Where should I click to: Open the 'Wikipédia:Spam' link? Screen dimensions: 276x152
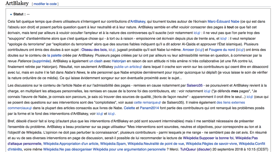tap(113, 144)
